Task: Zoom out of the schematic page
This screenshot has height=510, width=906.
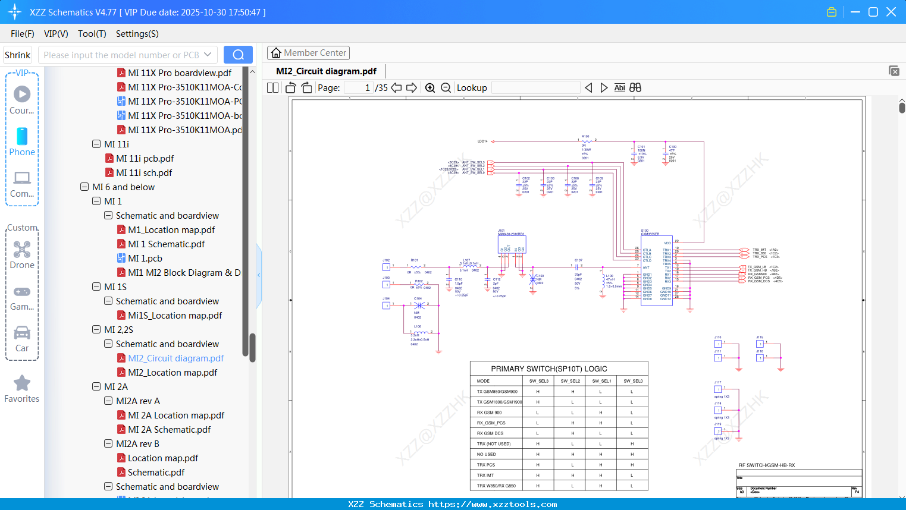Action: 445,87
